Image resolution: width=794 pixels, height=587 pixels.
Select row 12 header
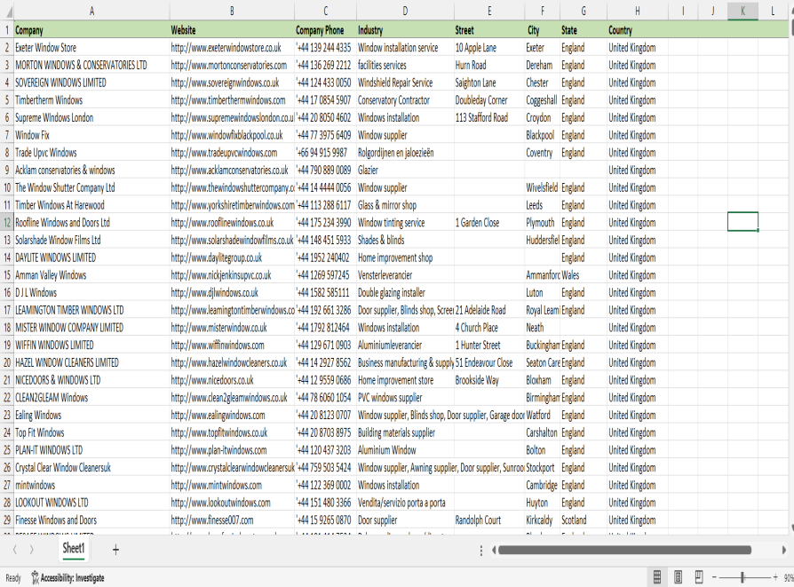(x=7, y=222)
